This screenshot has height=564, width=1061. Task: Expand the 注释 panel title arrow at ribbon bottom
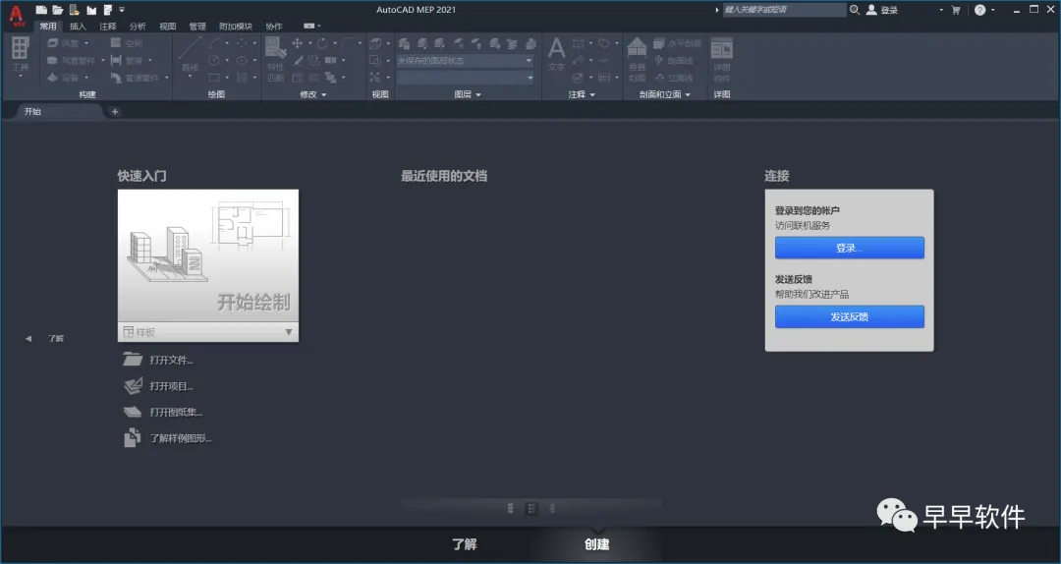pyautogui.click(x=592, y=94)
